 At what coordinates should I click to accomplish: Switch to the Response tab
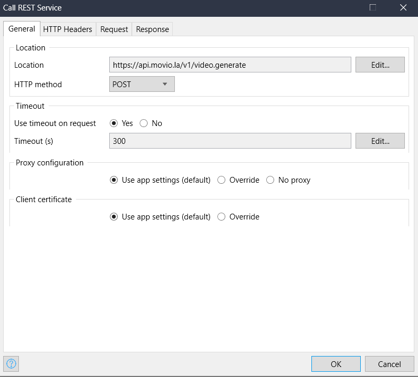(x=152, y=29)
